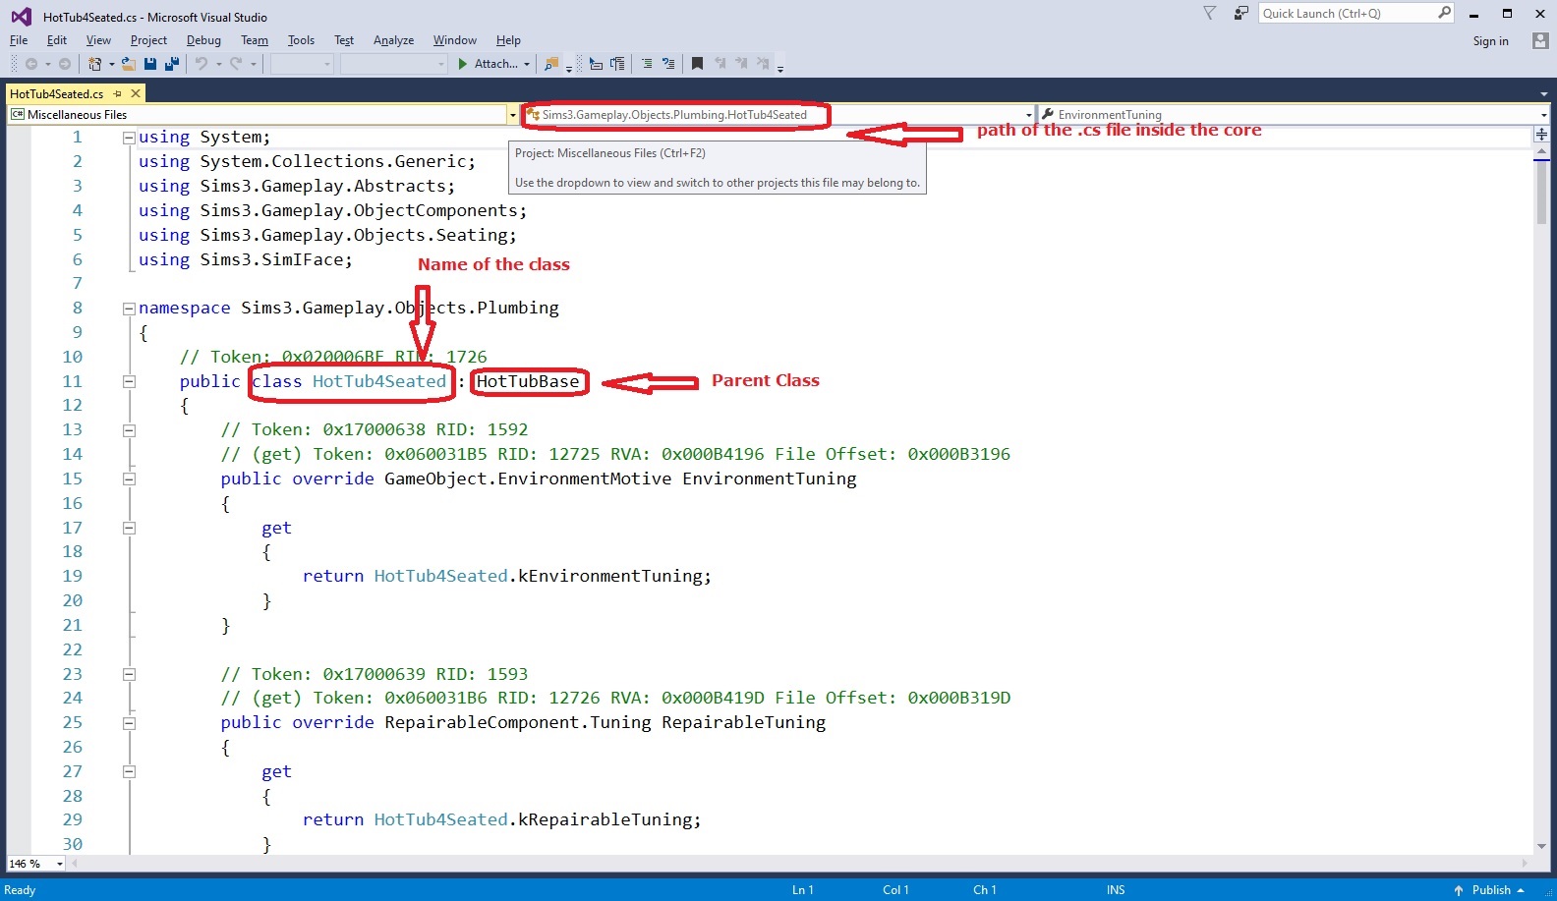The height and width of the screenshot is (901, 1557).
Task: Save the file with the single floppy icon
Action: pos(150,64)
